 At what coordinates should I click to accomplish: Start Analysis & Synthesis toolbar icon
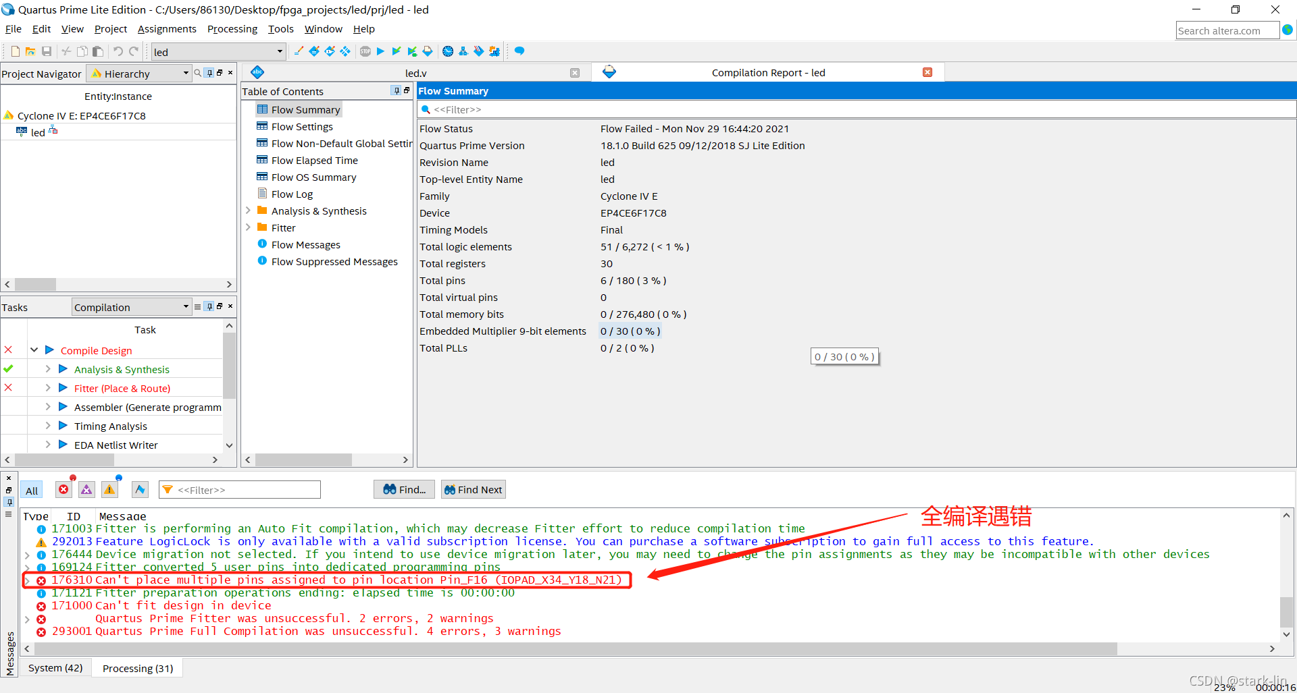click(x=397, y=51)
